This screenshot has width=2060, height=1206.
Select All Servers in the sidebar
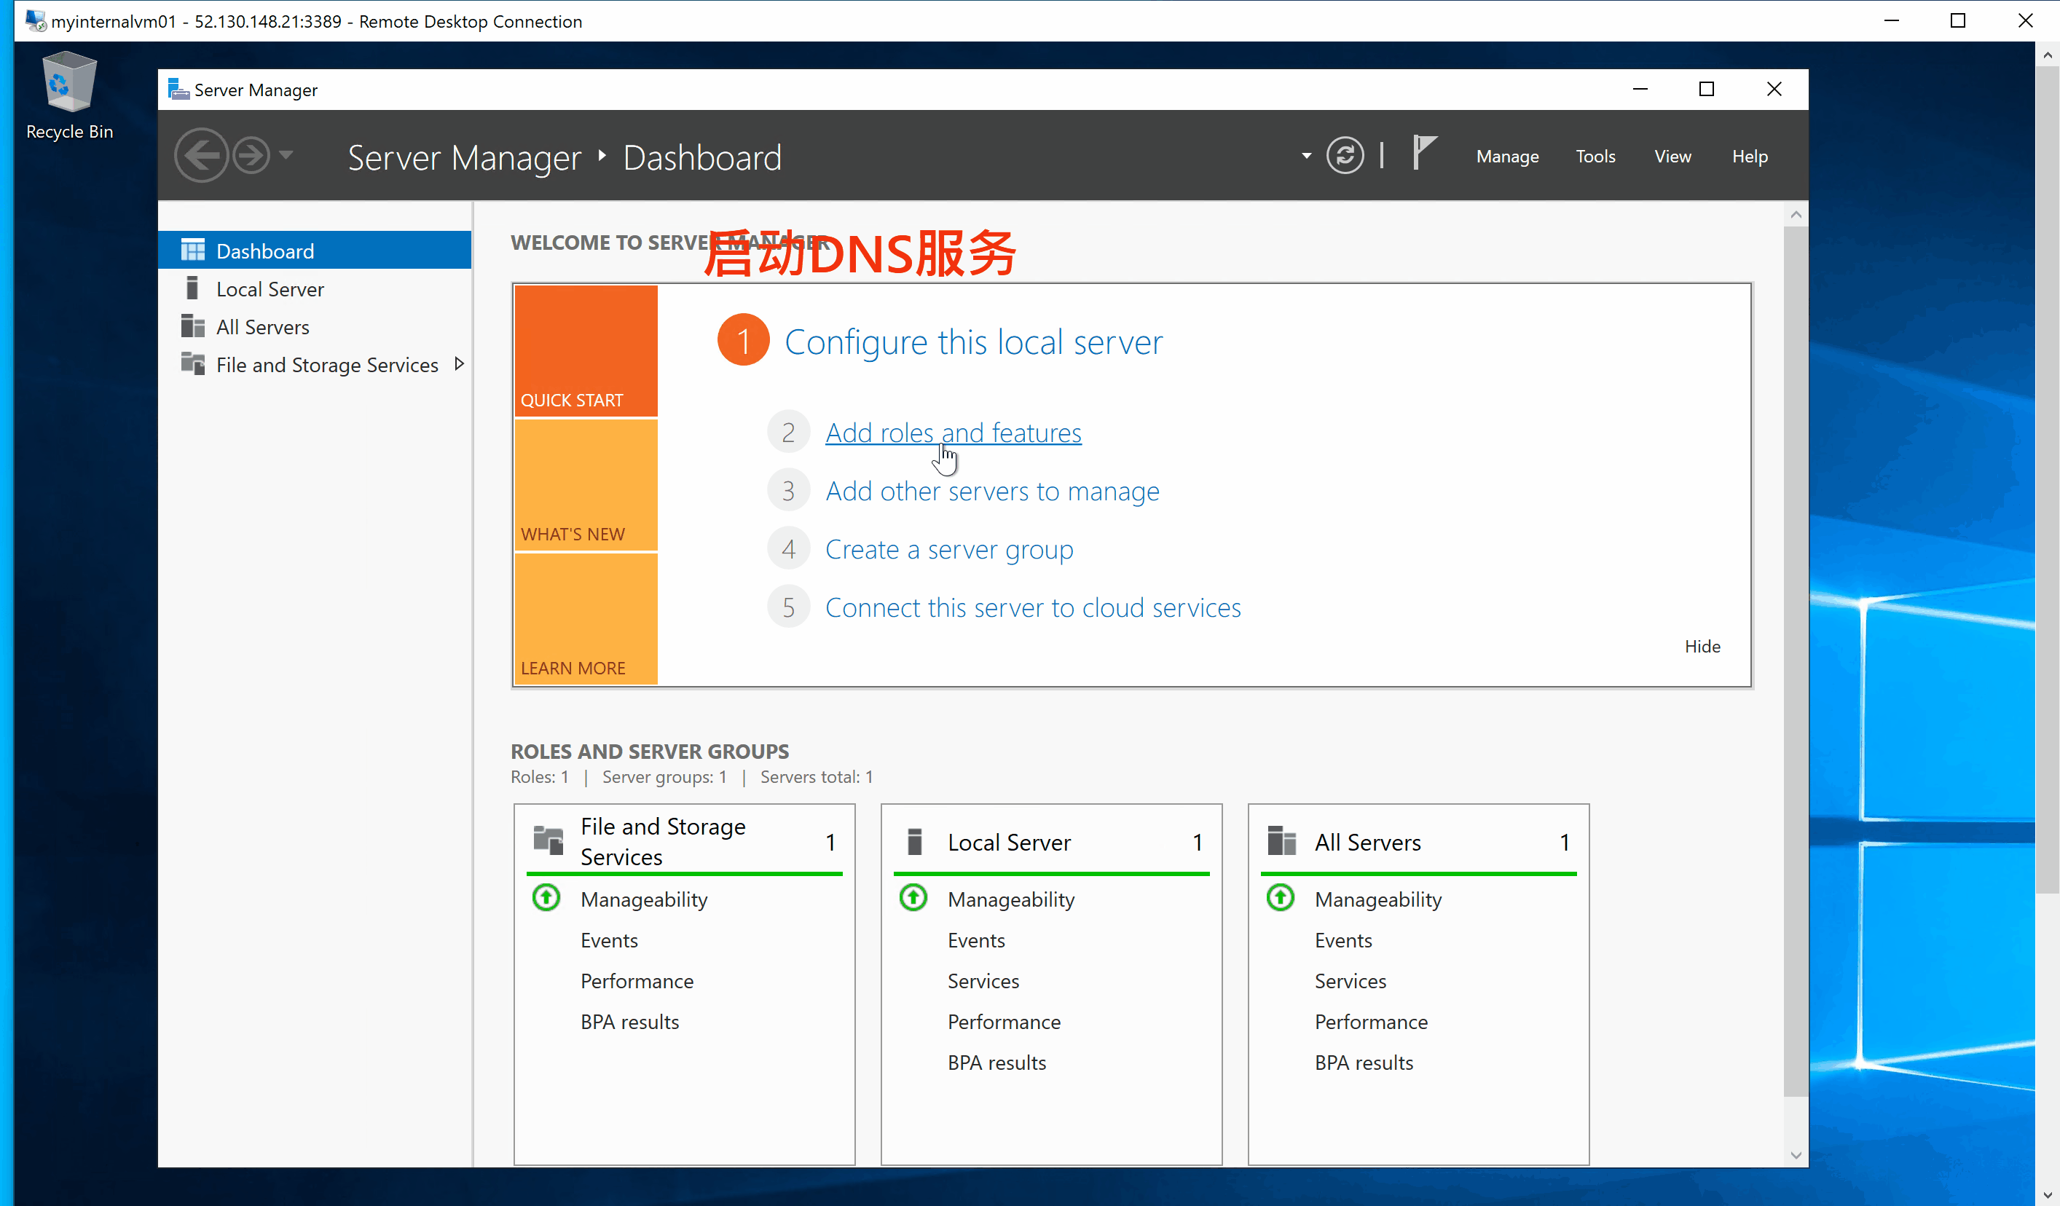tap(262, 327)
